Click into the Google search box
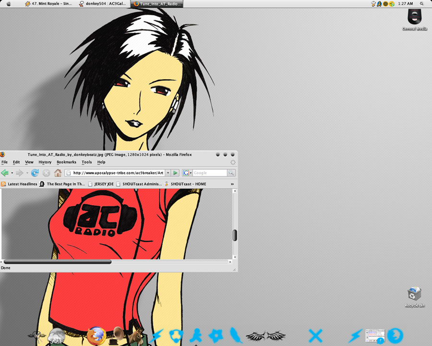This screenshot has height=346, width=432. pos(210,173)
